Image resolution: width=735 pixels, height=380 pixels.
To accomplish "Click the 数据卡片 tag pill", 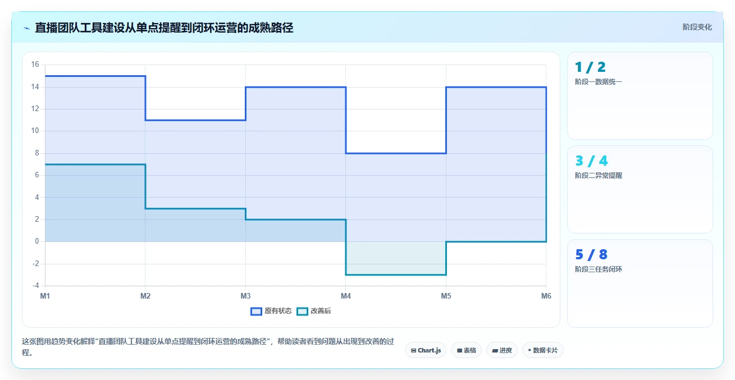I will click(x=542, y=350).
